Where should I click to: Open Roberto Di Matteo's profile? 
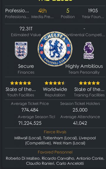pyautogui.click(x=23, y=158)
